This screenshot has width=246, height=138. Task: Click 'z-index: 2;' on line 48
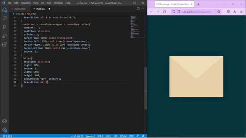pos(31,34)
